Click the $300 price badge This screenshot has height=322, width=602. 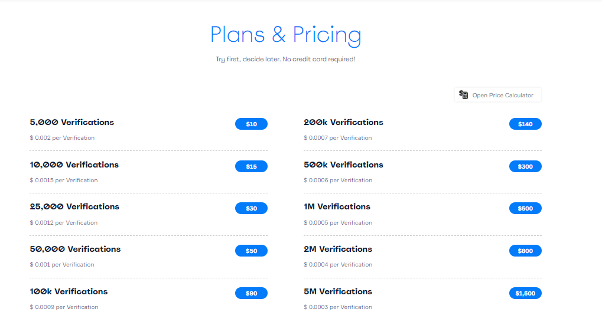click(525, 166)
